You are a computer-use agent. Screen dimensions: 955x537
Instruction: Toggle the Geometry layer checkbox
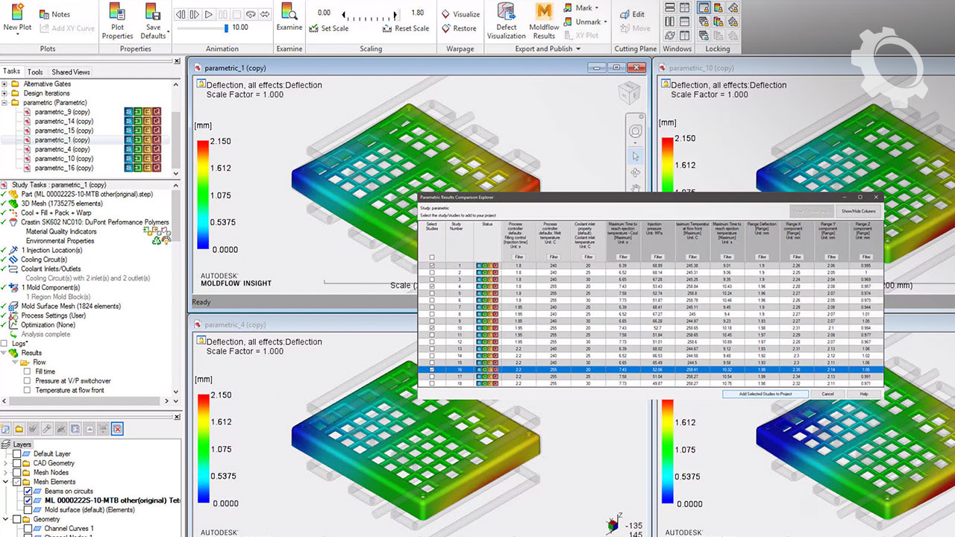pyautogui.click(x=17, y=519)
